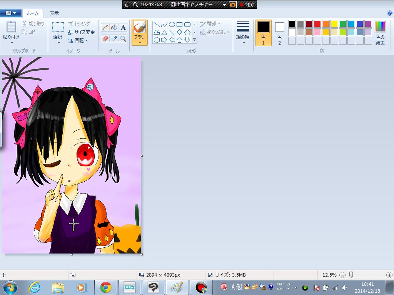
Task: Pick the red color swatch in palette
Action: [317, 24]
